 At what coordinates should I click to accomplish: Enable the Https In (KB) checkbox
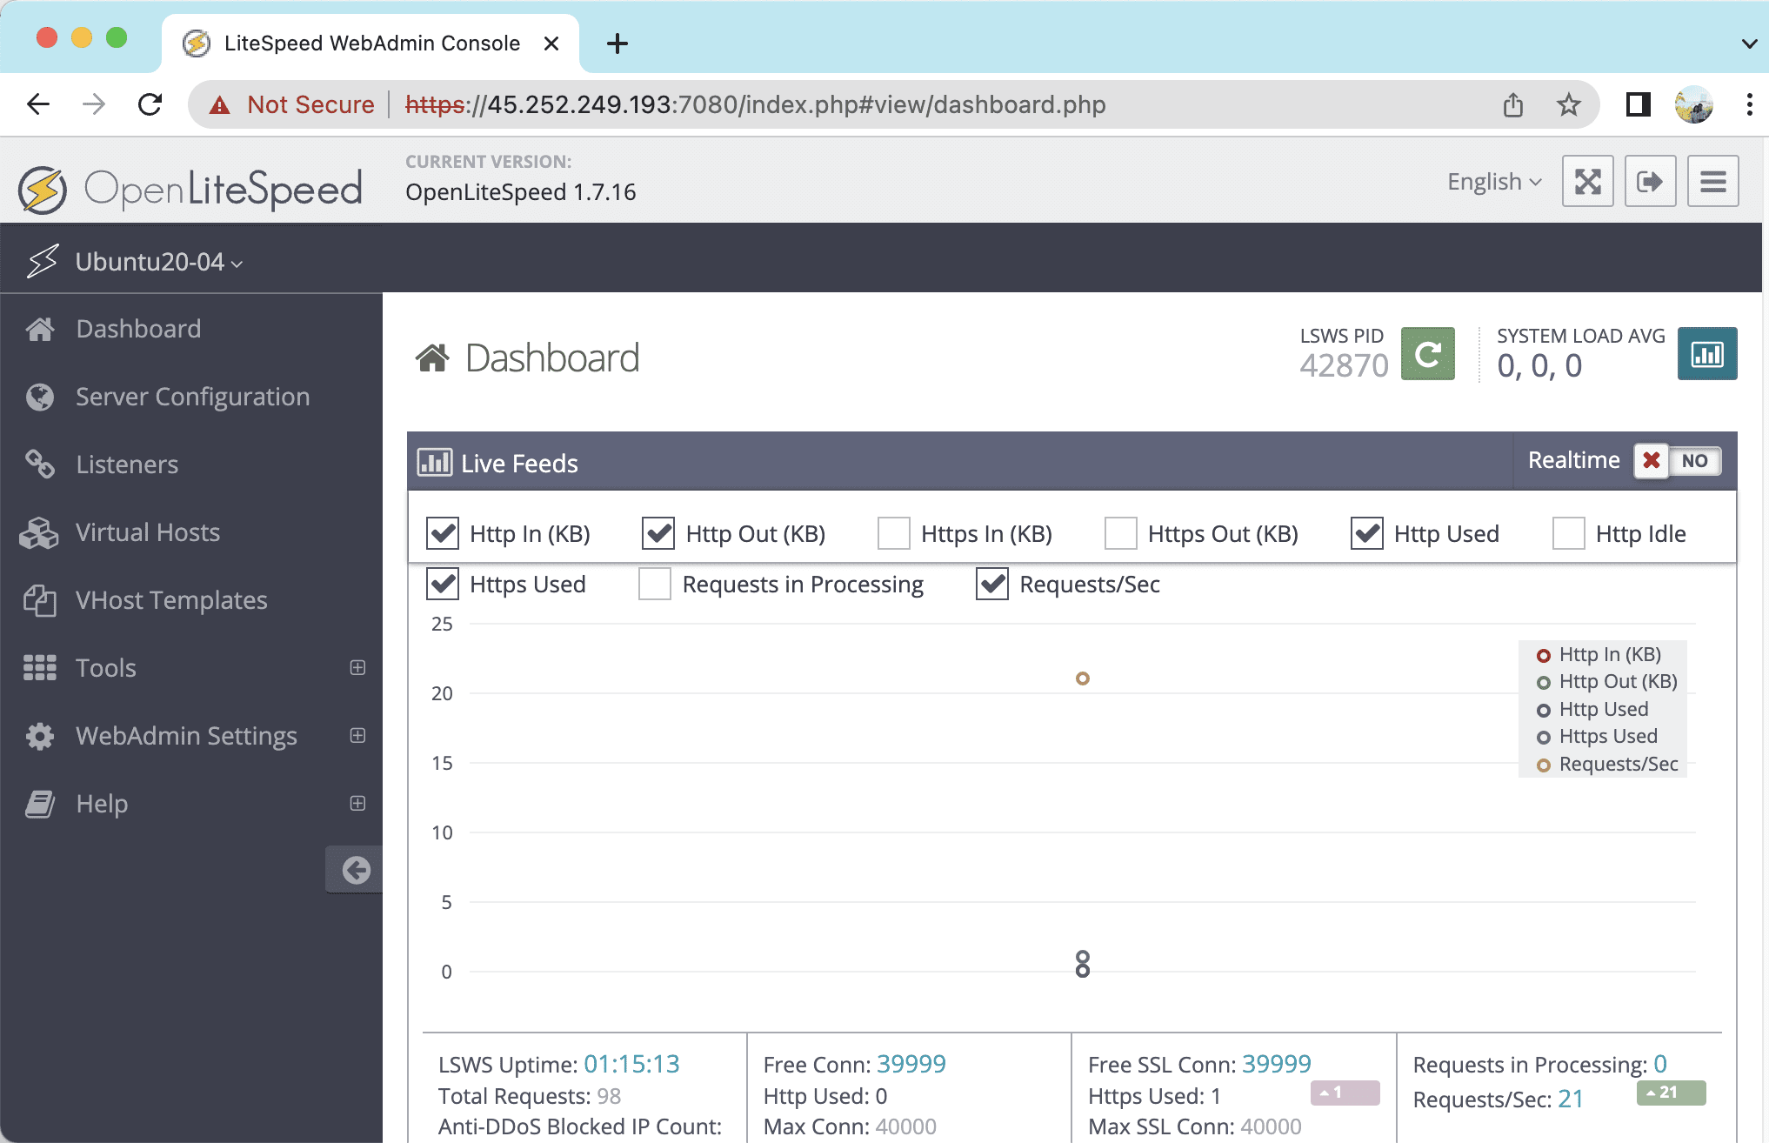(x=894, y=533)
